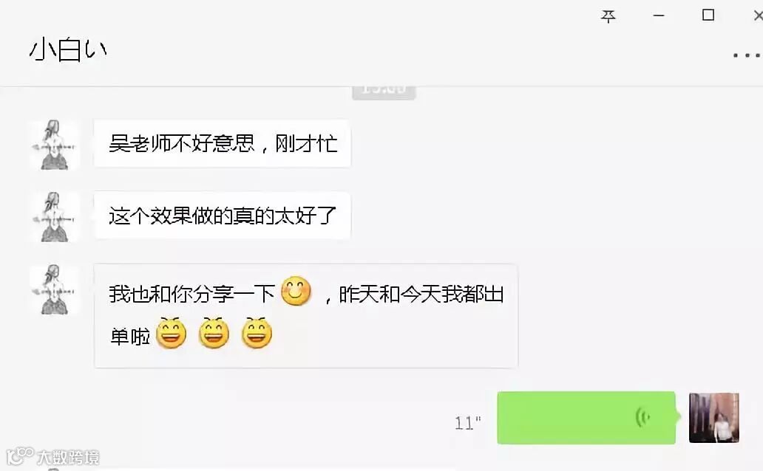Open the sender's avatar beside the voice message
This screenshot has height=471, width=763.
pos(714,418)
